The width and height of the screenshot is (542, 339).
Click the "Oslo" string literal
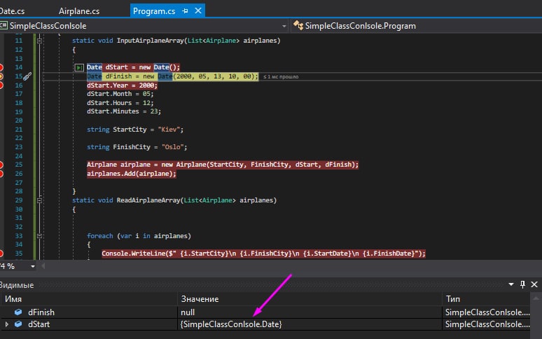pos(172,147)
